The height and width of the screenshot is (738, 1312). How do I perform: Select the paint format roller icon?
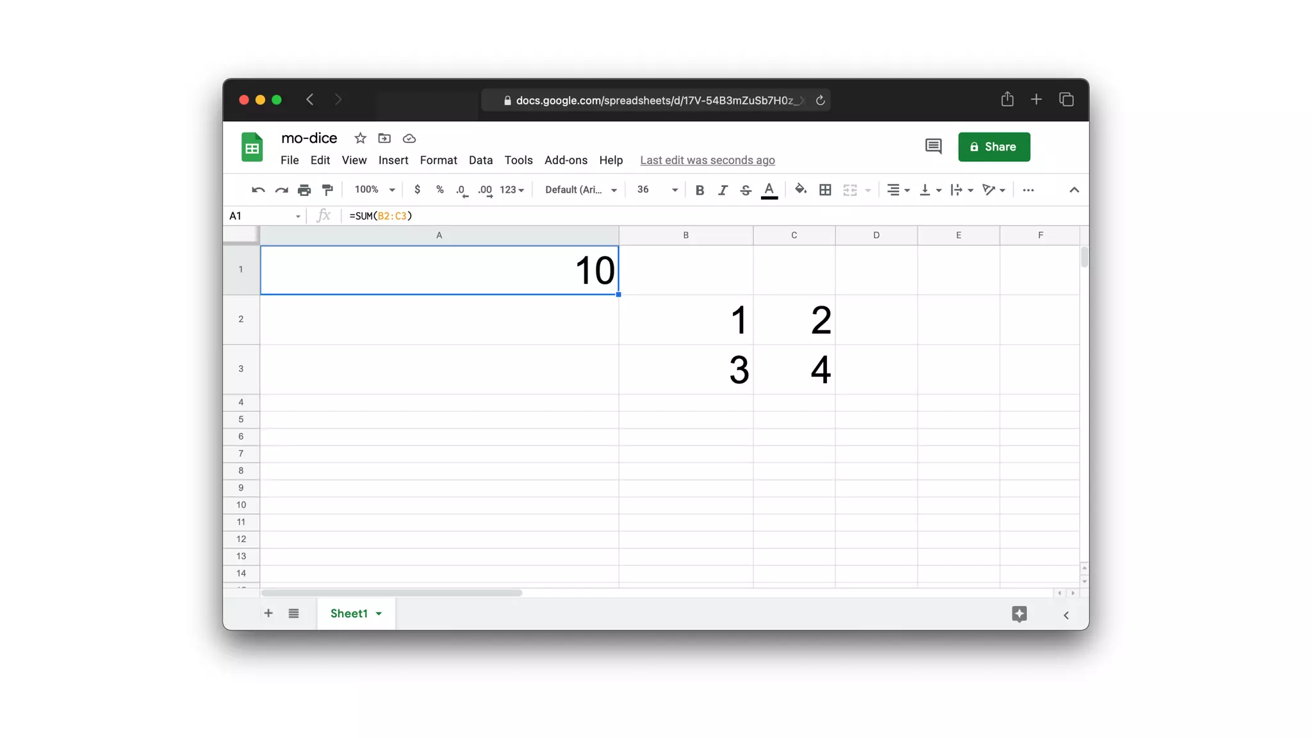pyautogui.click(x=327, y=190)
